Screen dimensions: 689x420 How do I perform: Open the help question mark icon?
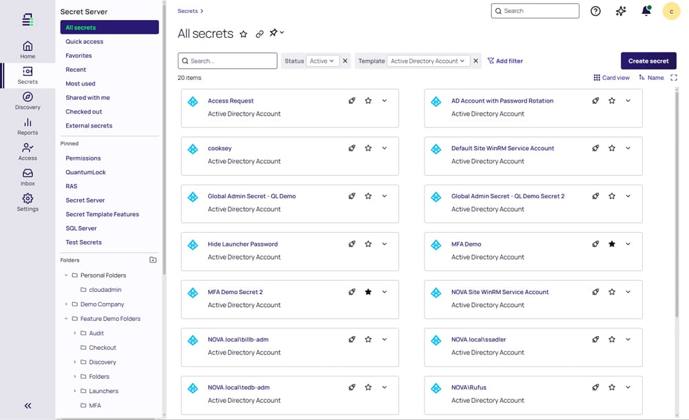pos(595,11)
